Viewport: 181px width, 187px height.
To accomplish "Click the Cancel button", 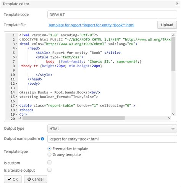I will click(x=36, y=179).
